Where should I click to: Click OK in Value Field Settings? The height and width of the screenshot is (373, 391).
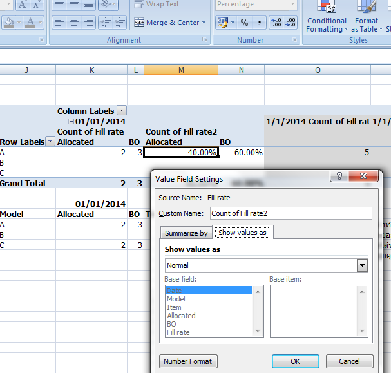pos(296,361)
